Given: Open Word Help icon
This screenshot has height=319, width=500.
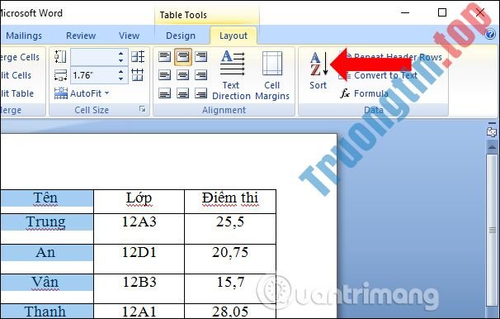Looking at the screenshot, I should 490,34.
